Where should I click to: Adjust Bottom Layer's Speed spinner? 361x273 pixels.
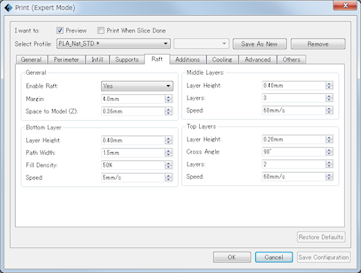point(169,178)
